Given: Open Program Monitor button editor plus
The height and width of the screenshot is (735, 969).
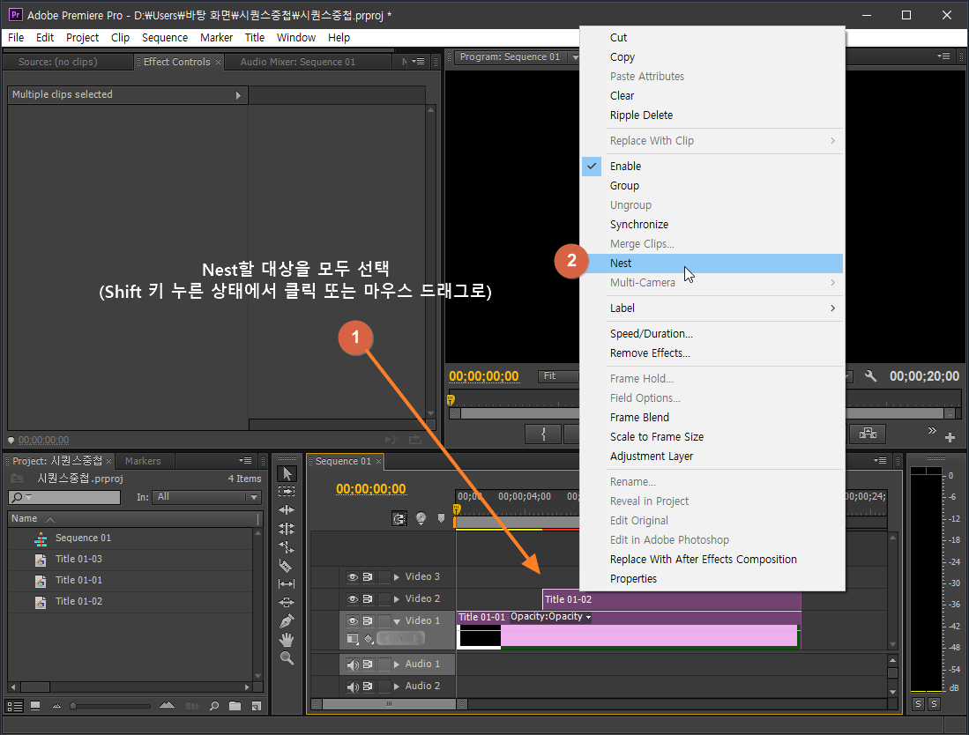Looking at the screenshot, I should (x=950, y=438).
